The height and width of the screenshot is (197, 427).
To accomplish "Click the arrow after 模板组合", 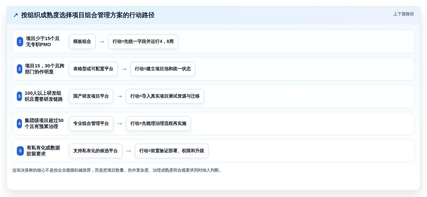I will (x=102, y=42).
